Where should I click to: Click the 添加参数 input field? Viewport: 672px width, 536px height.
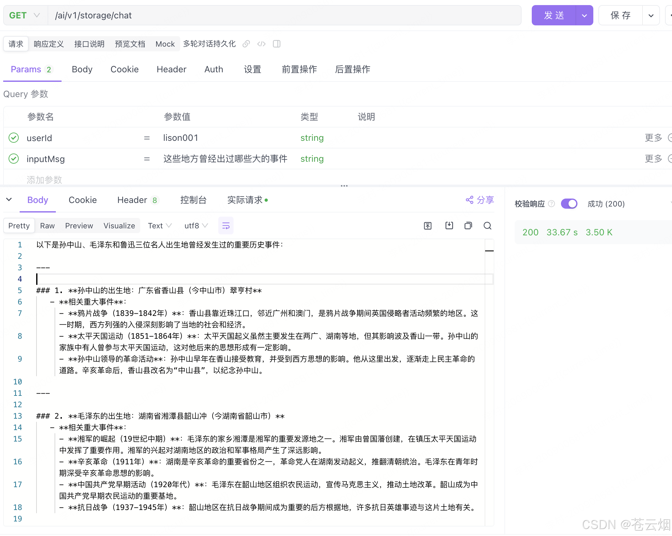pos(44,180)
